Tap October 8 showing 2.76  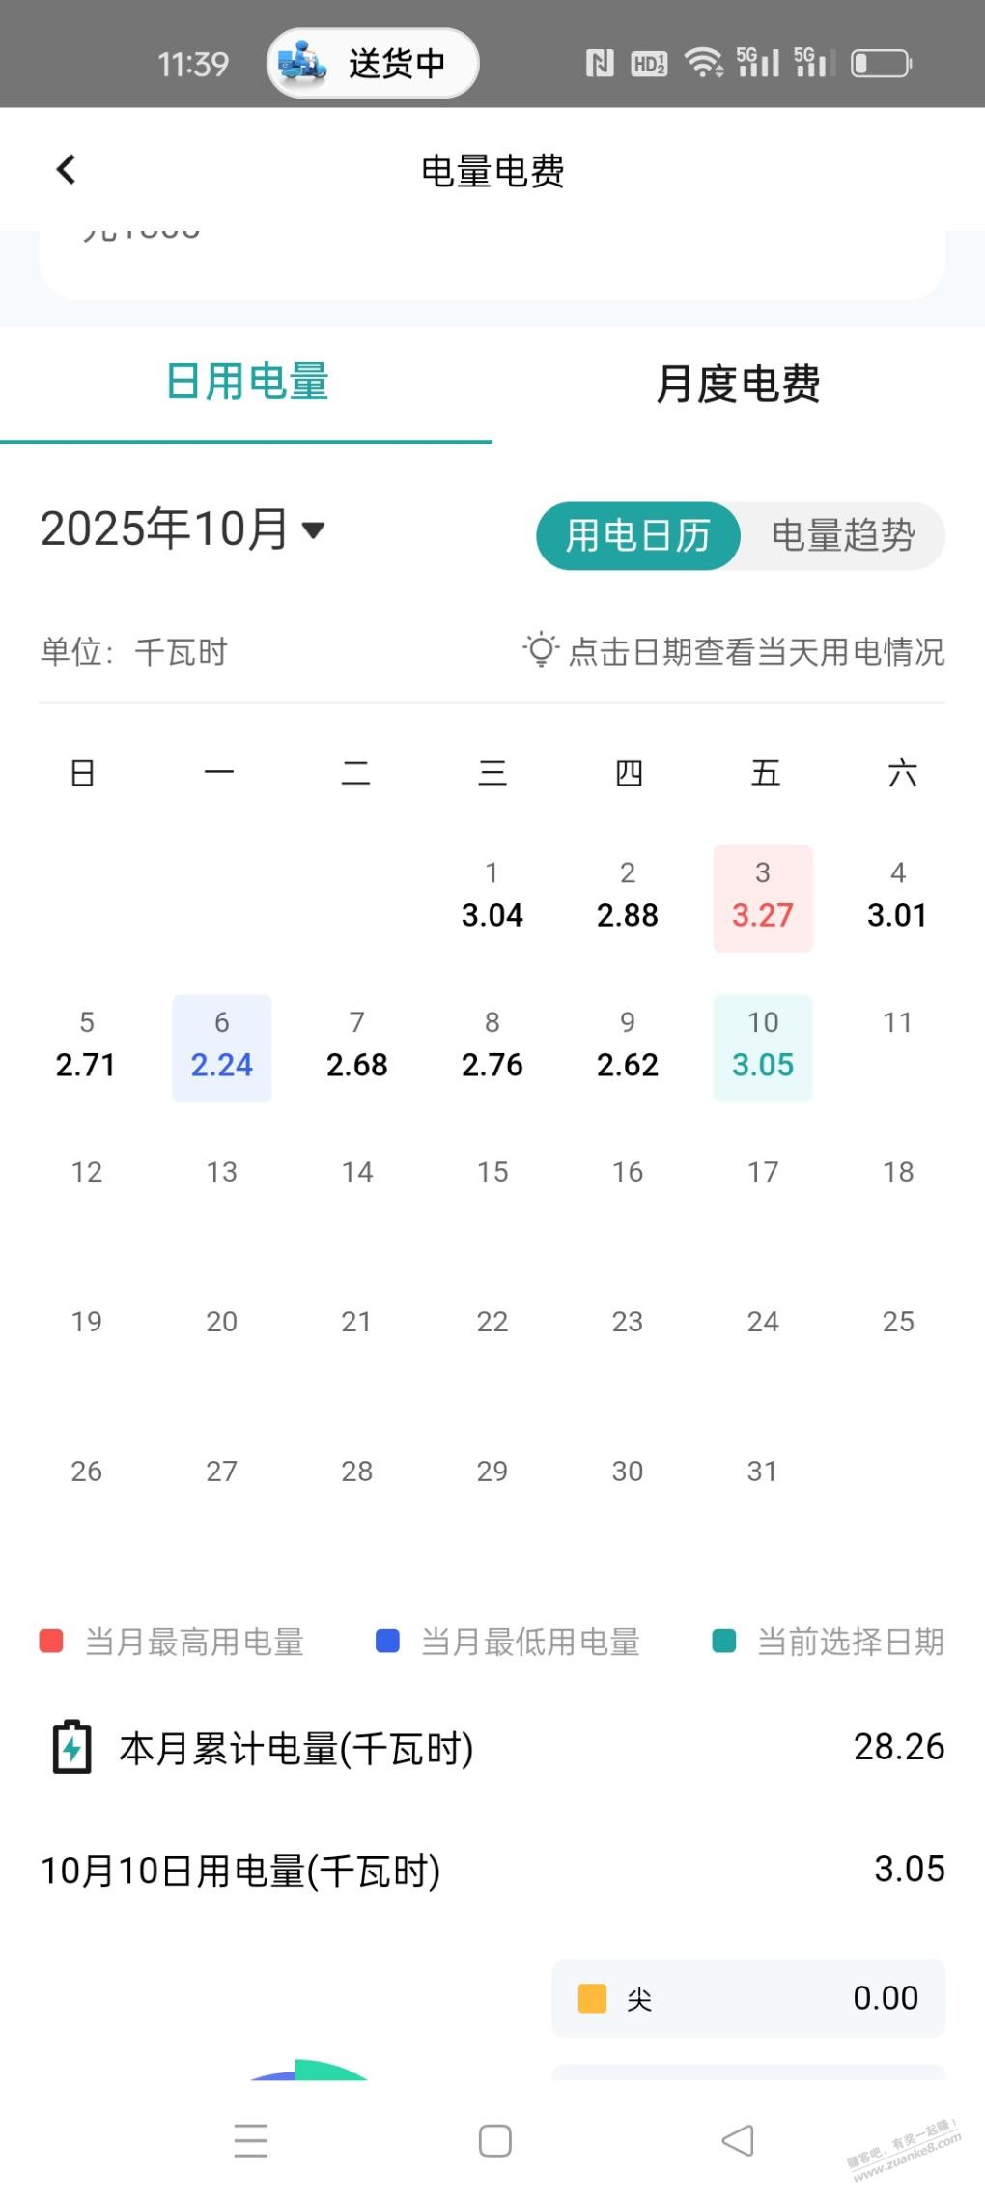coord(492,1046)
